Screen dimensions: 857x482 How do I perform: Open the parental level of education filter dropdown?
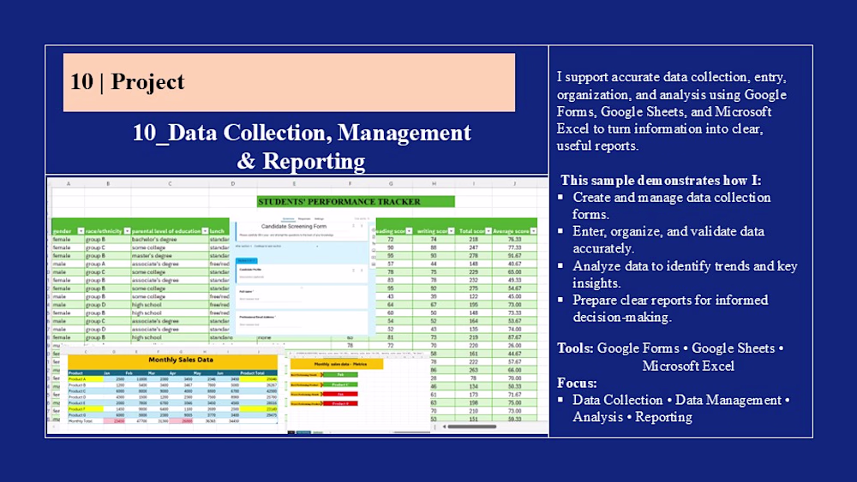205,231
